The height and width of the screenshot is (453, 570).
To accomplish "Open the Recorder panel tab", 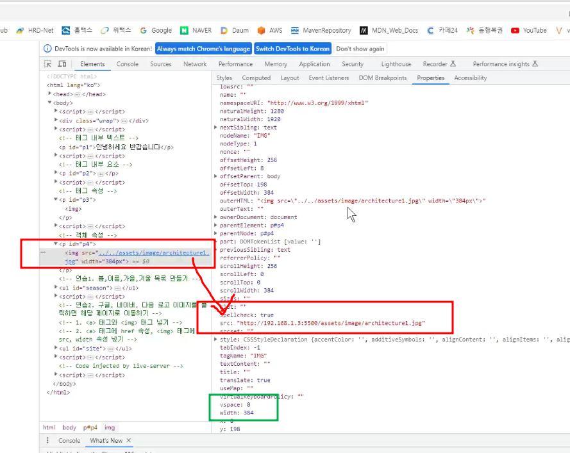I will tap(439, 64).
